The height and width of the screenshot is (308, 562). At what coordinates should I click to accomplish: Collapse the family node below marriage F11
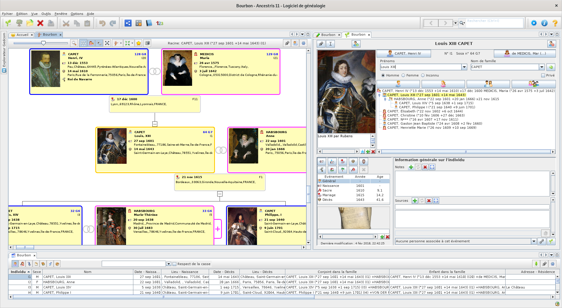[x=155, y=124]
